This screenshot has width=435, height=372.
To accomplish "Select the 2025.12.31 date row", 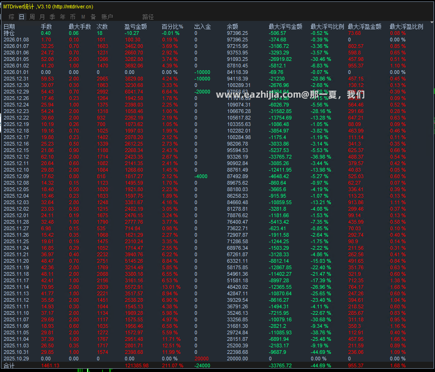I will coord(16,79).
